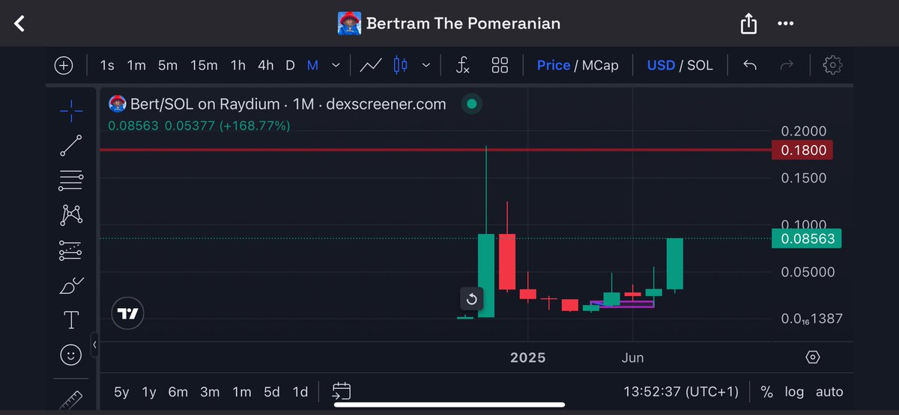Tap the Bertram The Pomeranian token avatar

point(349,24)
